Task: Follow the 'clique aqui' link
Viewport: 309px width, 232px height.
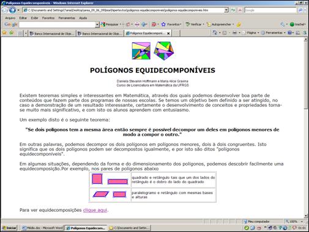Action: point(95,210)
